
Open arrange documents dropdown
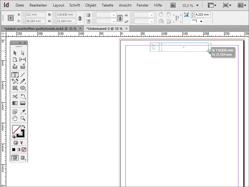point(242,5)
